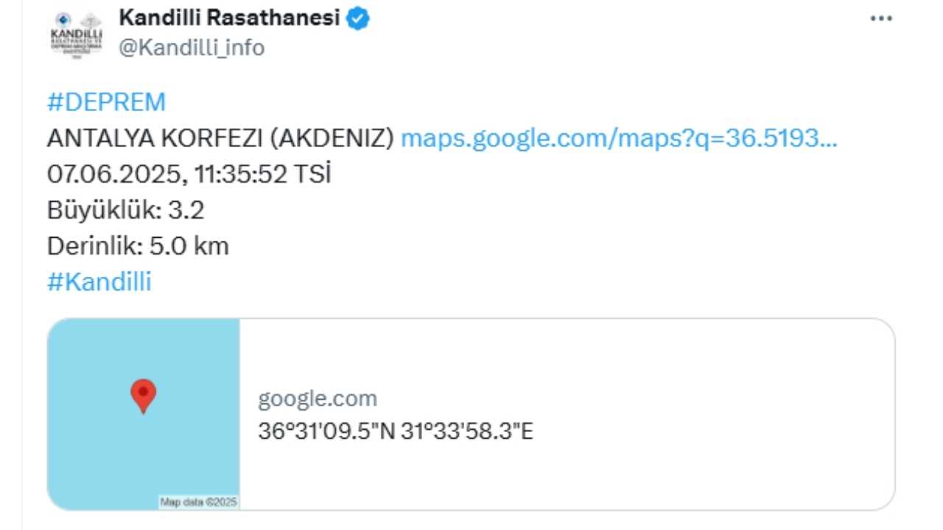Viewport: 943px width, 530px height.
Task: Select the #DEPREM hashtag
Action: click(106, 102)
